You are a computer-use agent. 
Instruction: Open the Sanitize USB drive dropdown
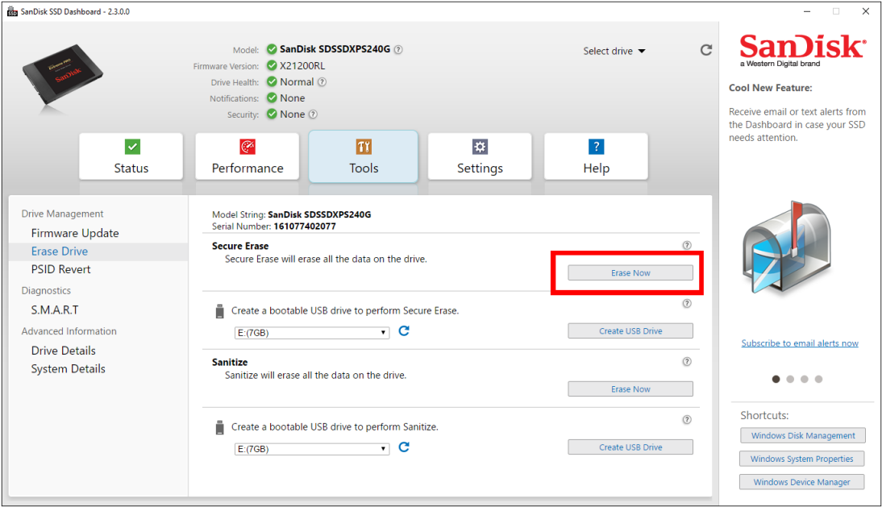click(x=312, y=449)
